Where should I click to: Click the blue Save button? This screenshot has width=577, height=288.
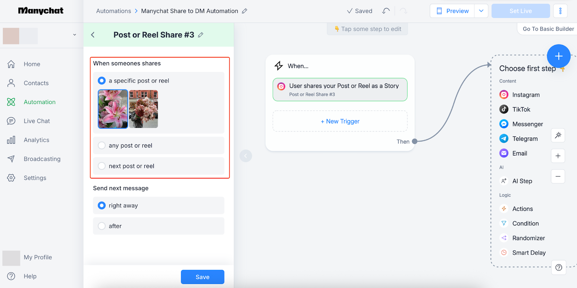click(202, 277)
